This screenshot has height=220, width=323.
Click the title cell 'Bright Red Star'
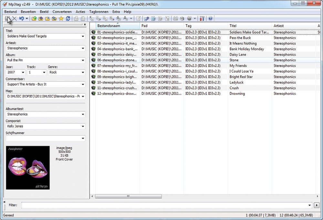241,77
